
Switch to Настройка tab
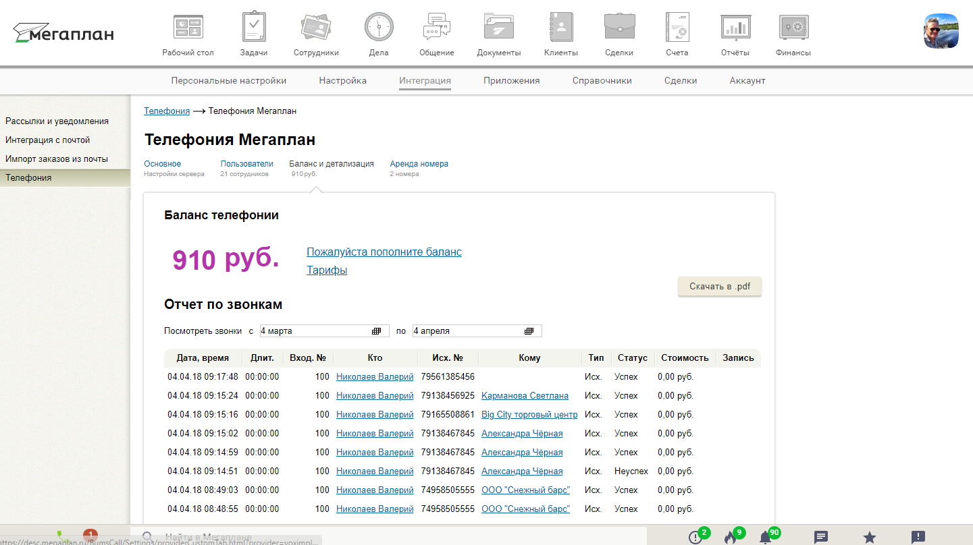pos(343,80)
